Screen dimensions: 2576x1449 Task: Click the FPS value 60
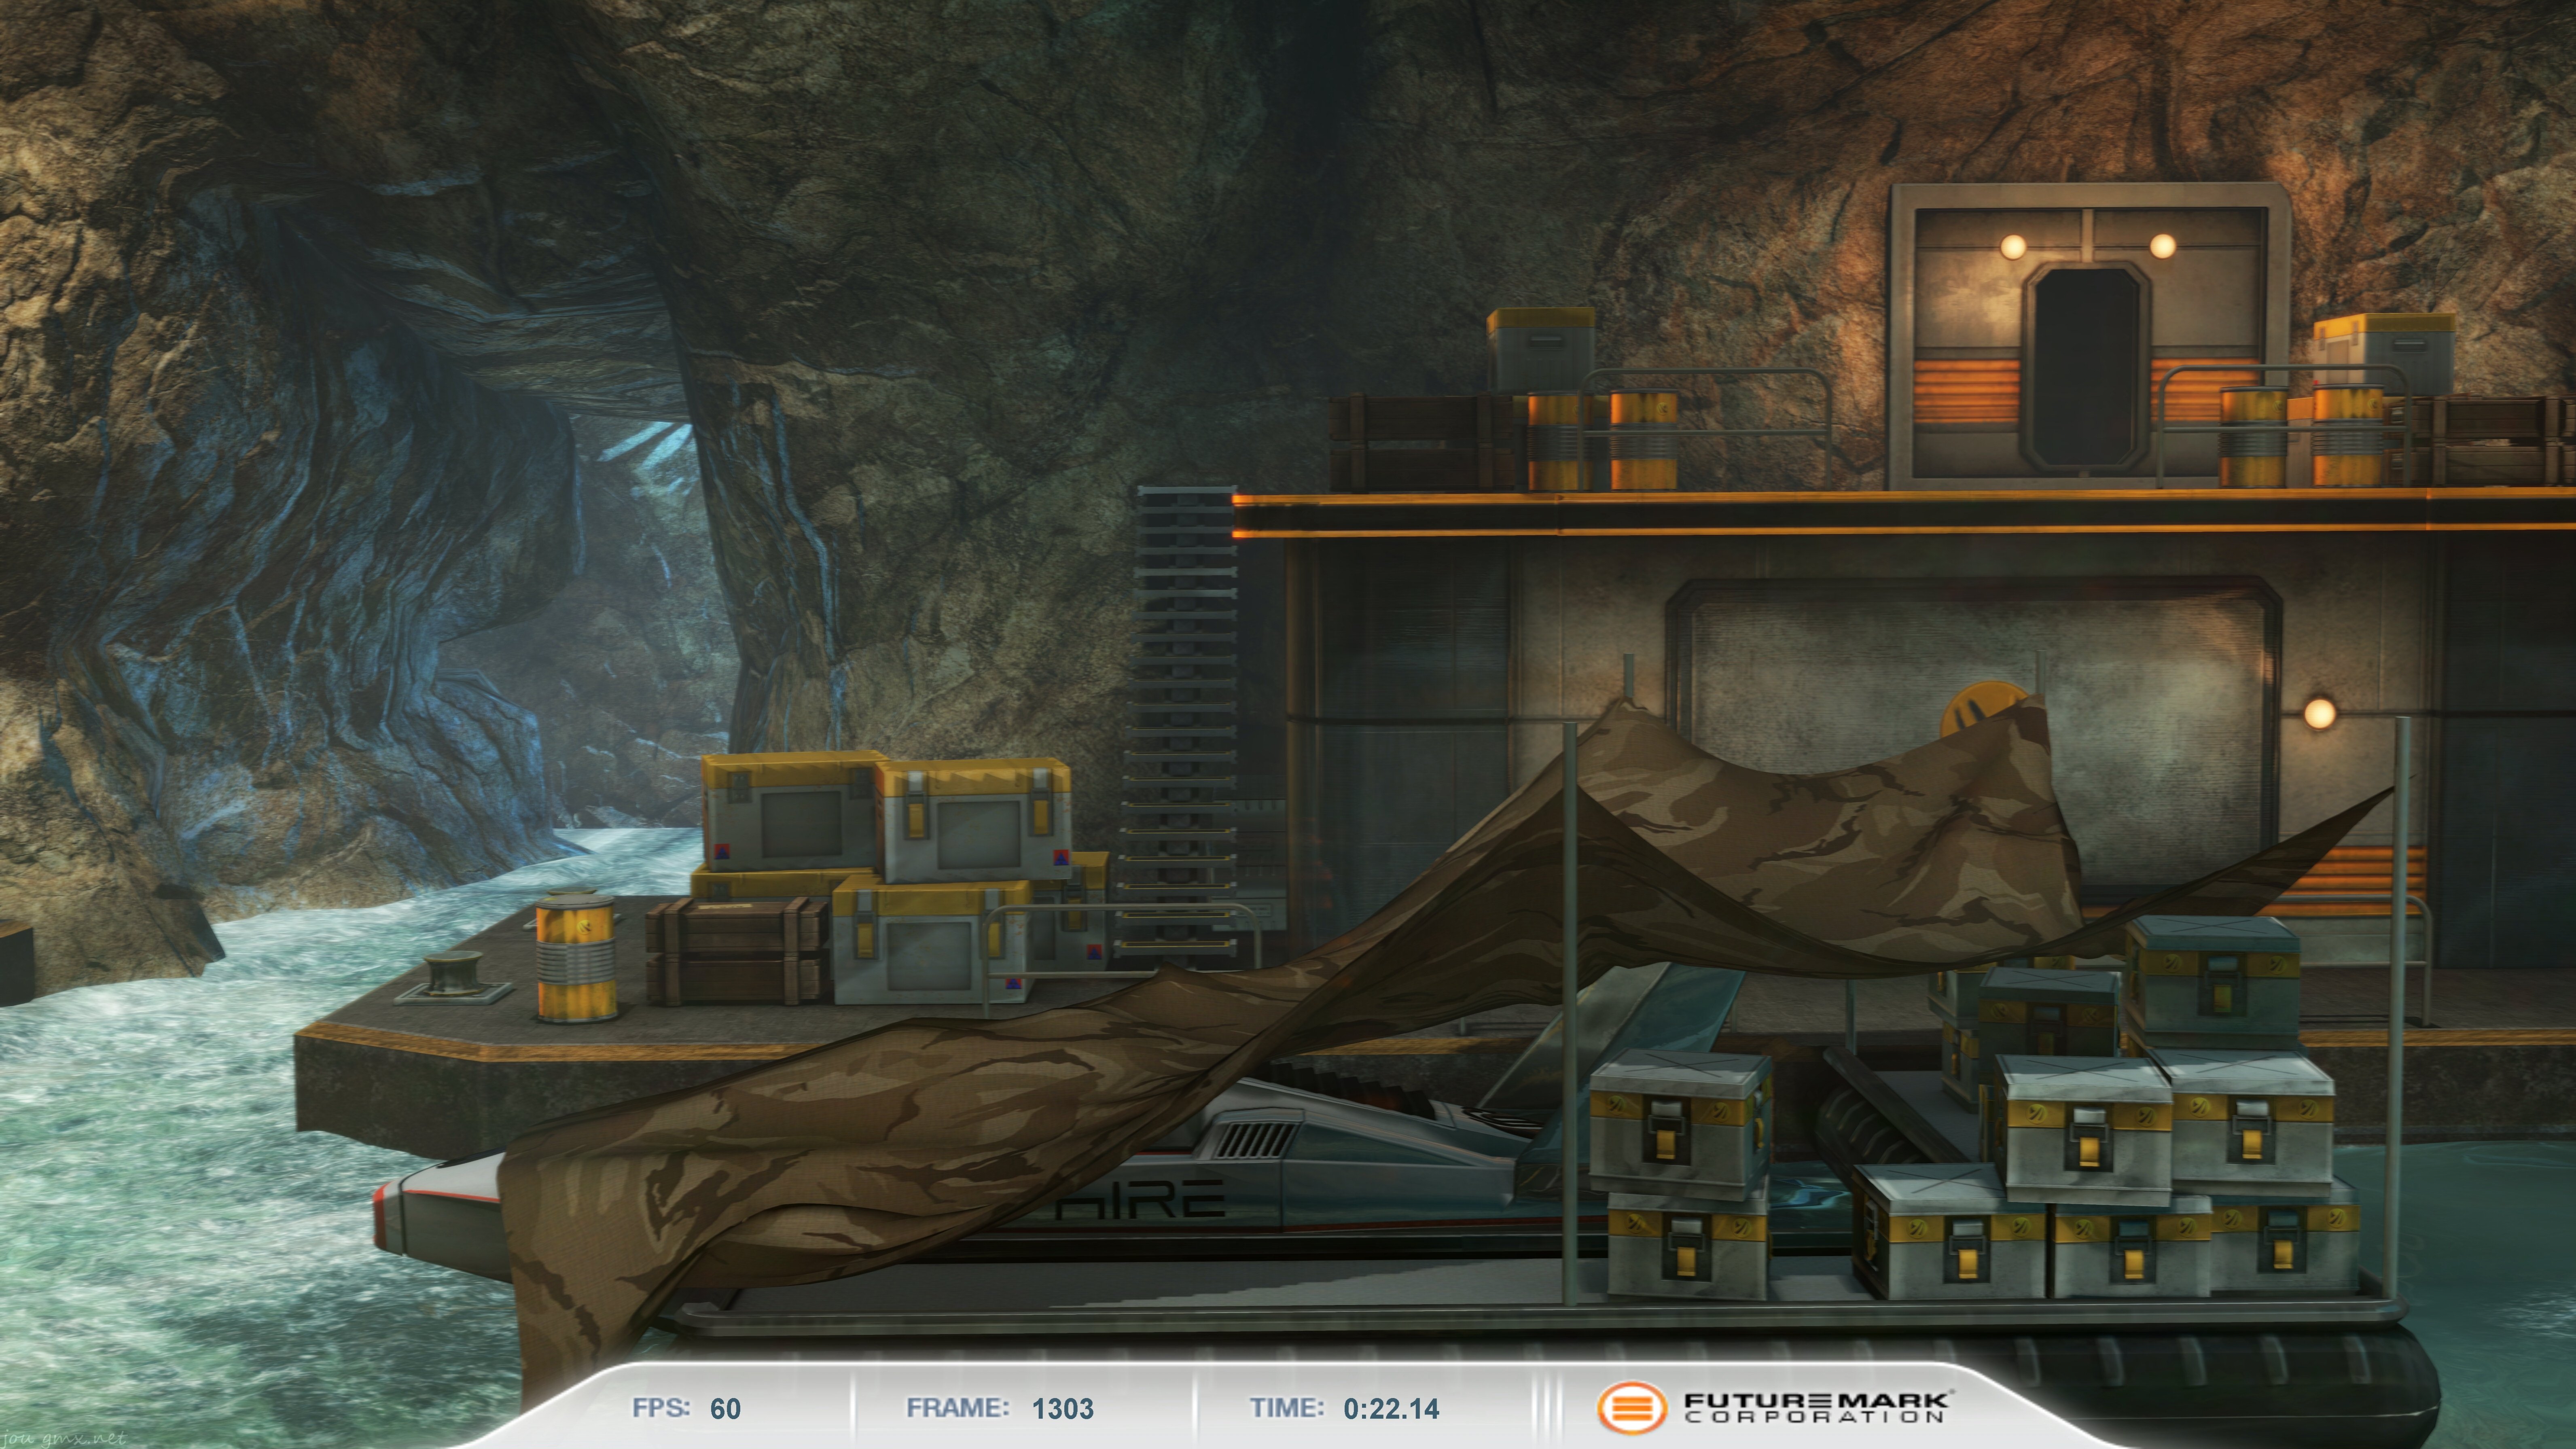point(725,1409)
